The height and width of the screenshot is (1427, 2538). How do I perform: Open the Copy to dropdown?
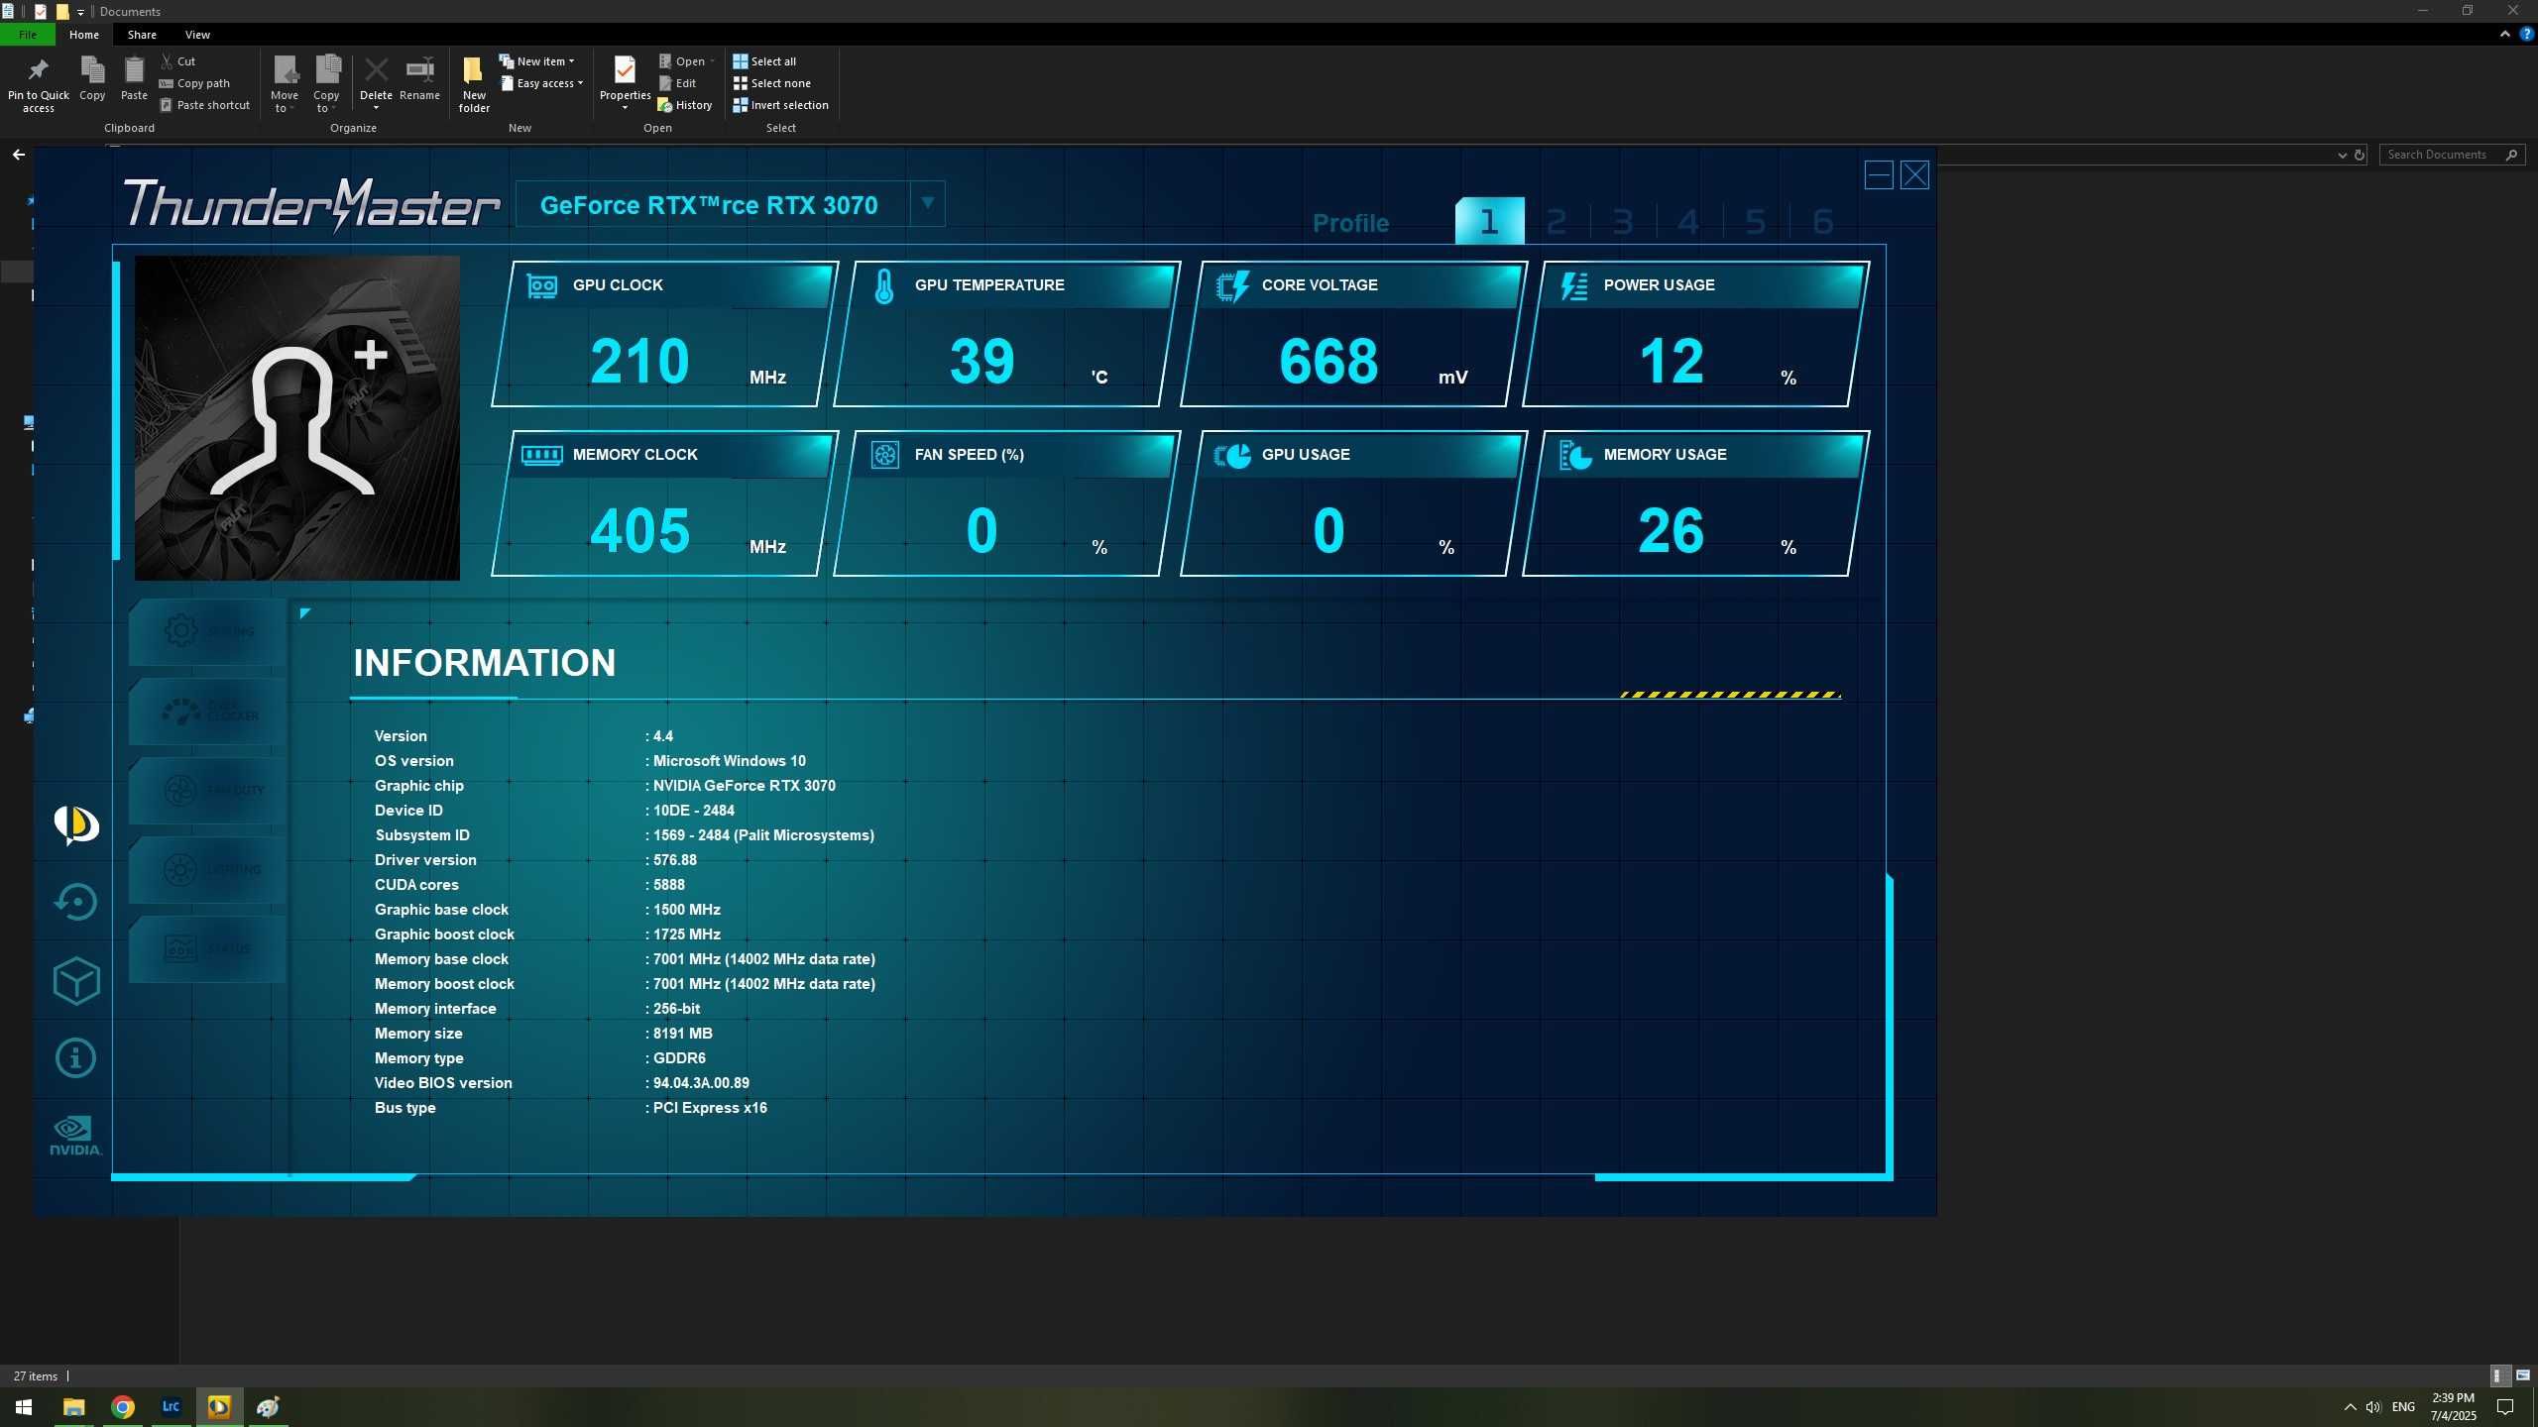(326, 84)
